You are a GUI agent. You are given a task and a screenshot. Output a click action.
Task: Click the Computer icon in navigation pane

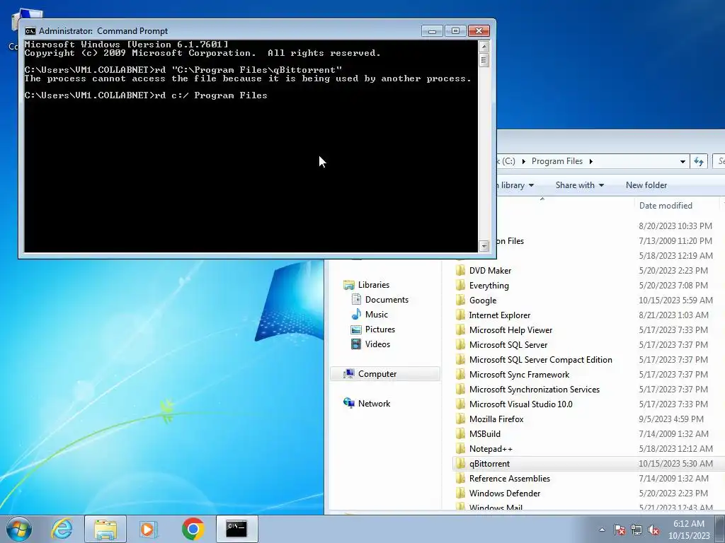pyautogui.click(x=348, y=373)
